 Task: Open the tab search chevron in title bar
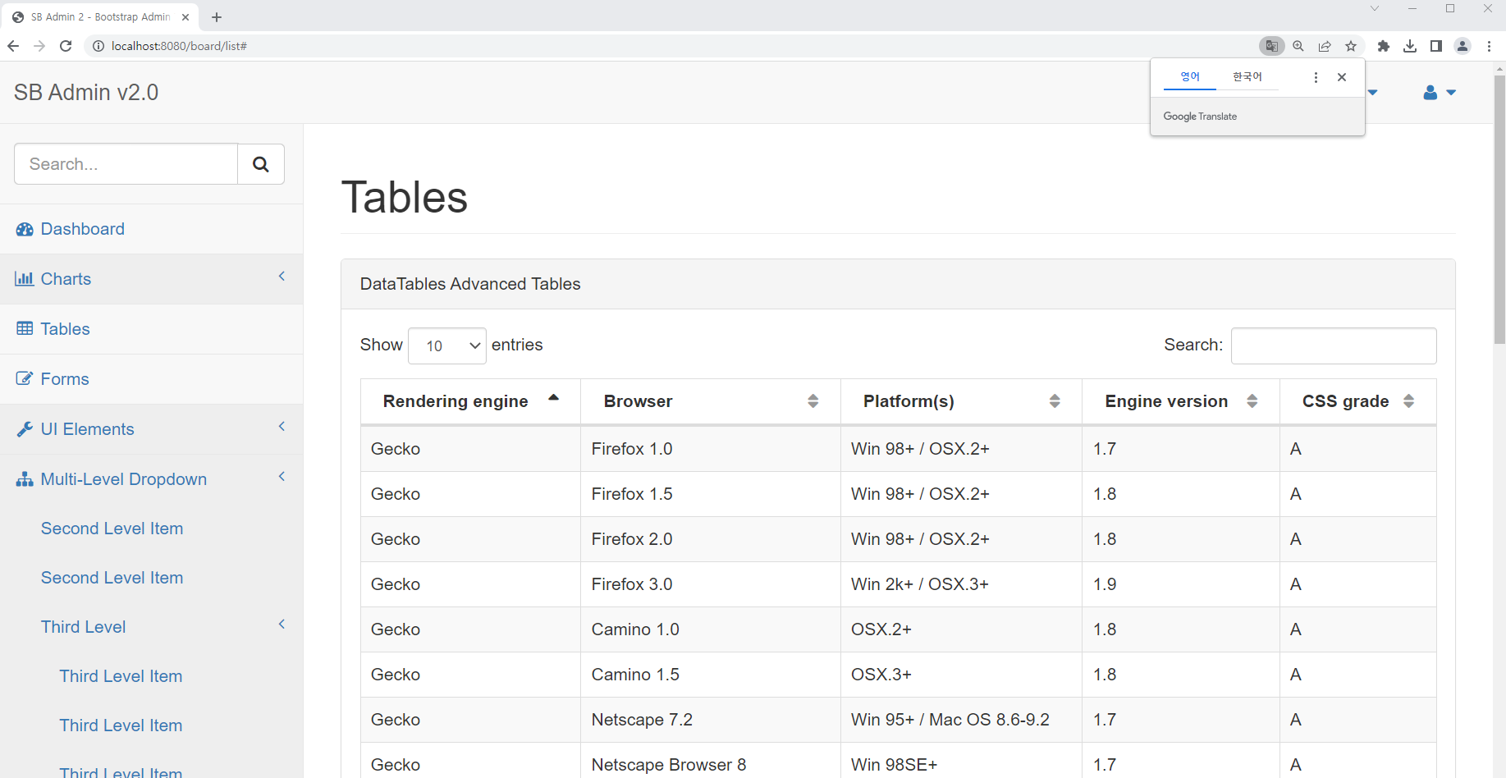(x=1375, y=8)
